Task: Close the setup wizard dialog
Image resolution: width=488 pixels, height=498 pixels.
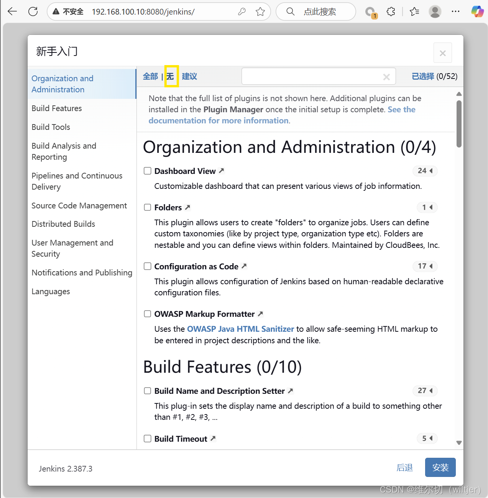Action: coord(443,53)
